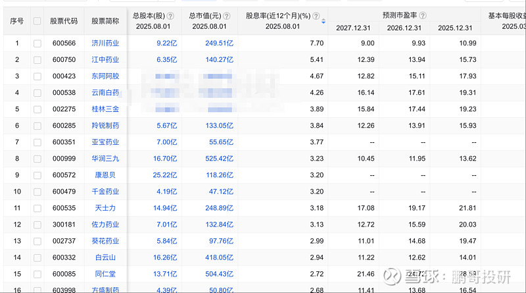
Task: Click the 股票代码 column header
Action: point(64,21)
